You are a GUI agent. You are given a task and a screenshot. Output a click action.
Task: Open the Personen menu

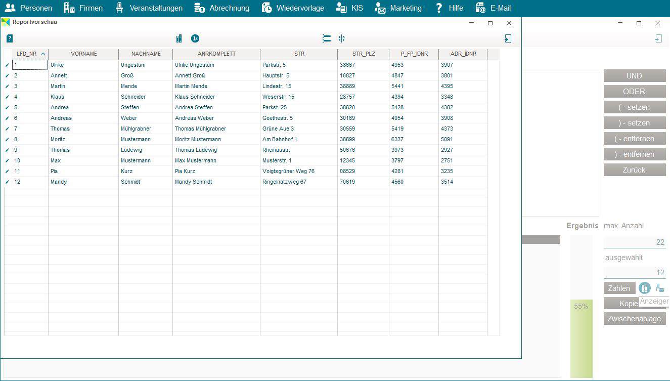click(28, 8)
